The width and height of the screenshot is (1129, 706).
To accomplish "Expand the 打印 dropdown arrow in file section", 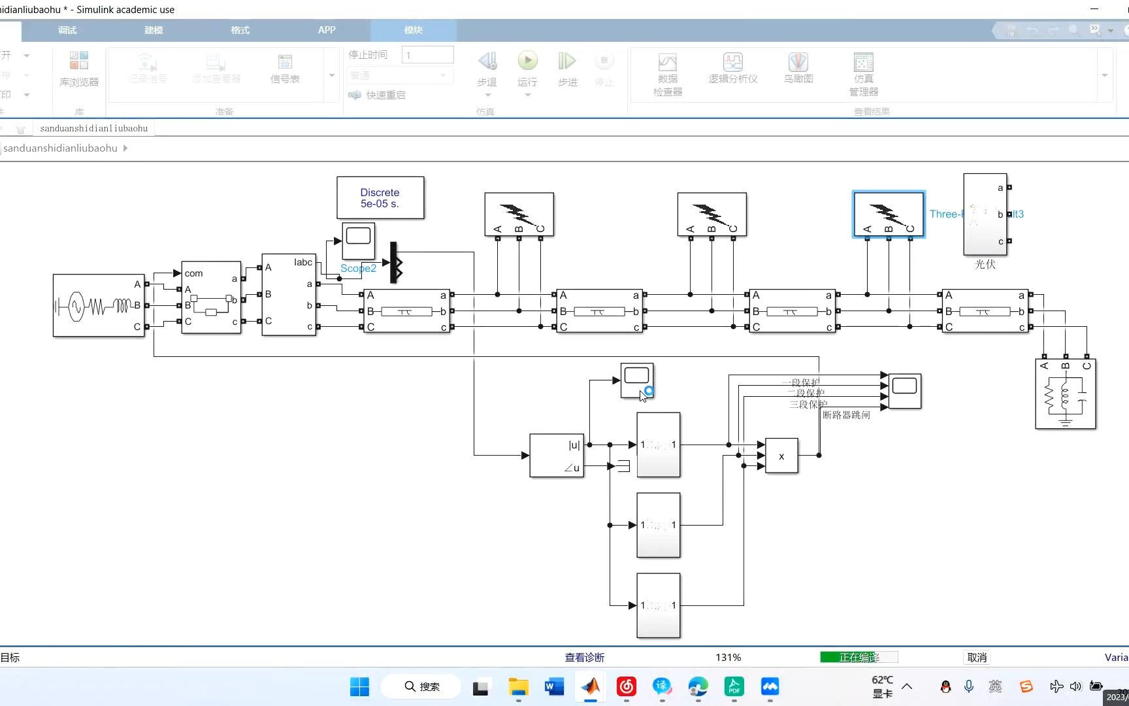I will click(27, 95).
